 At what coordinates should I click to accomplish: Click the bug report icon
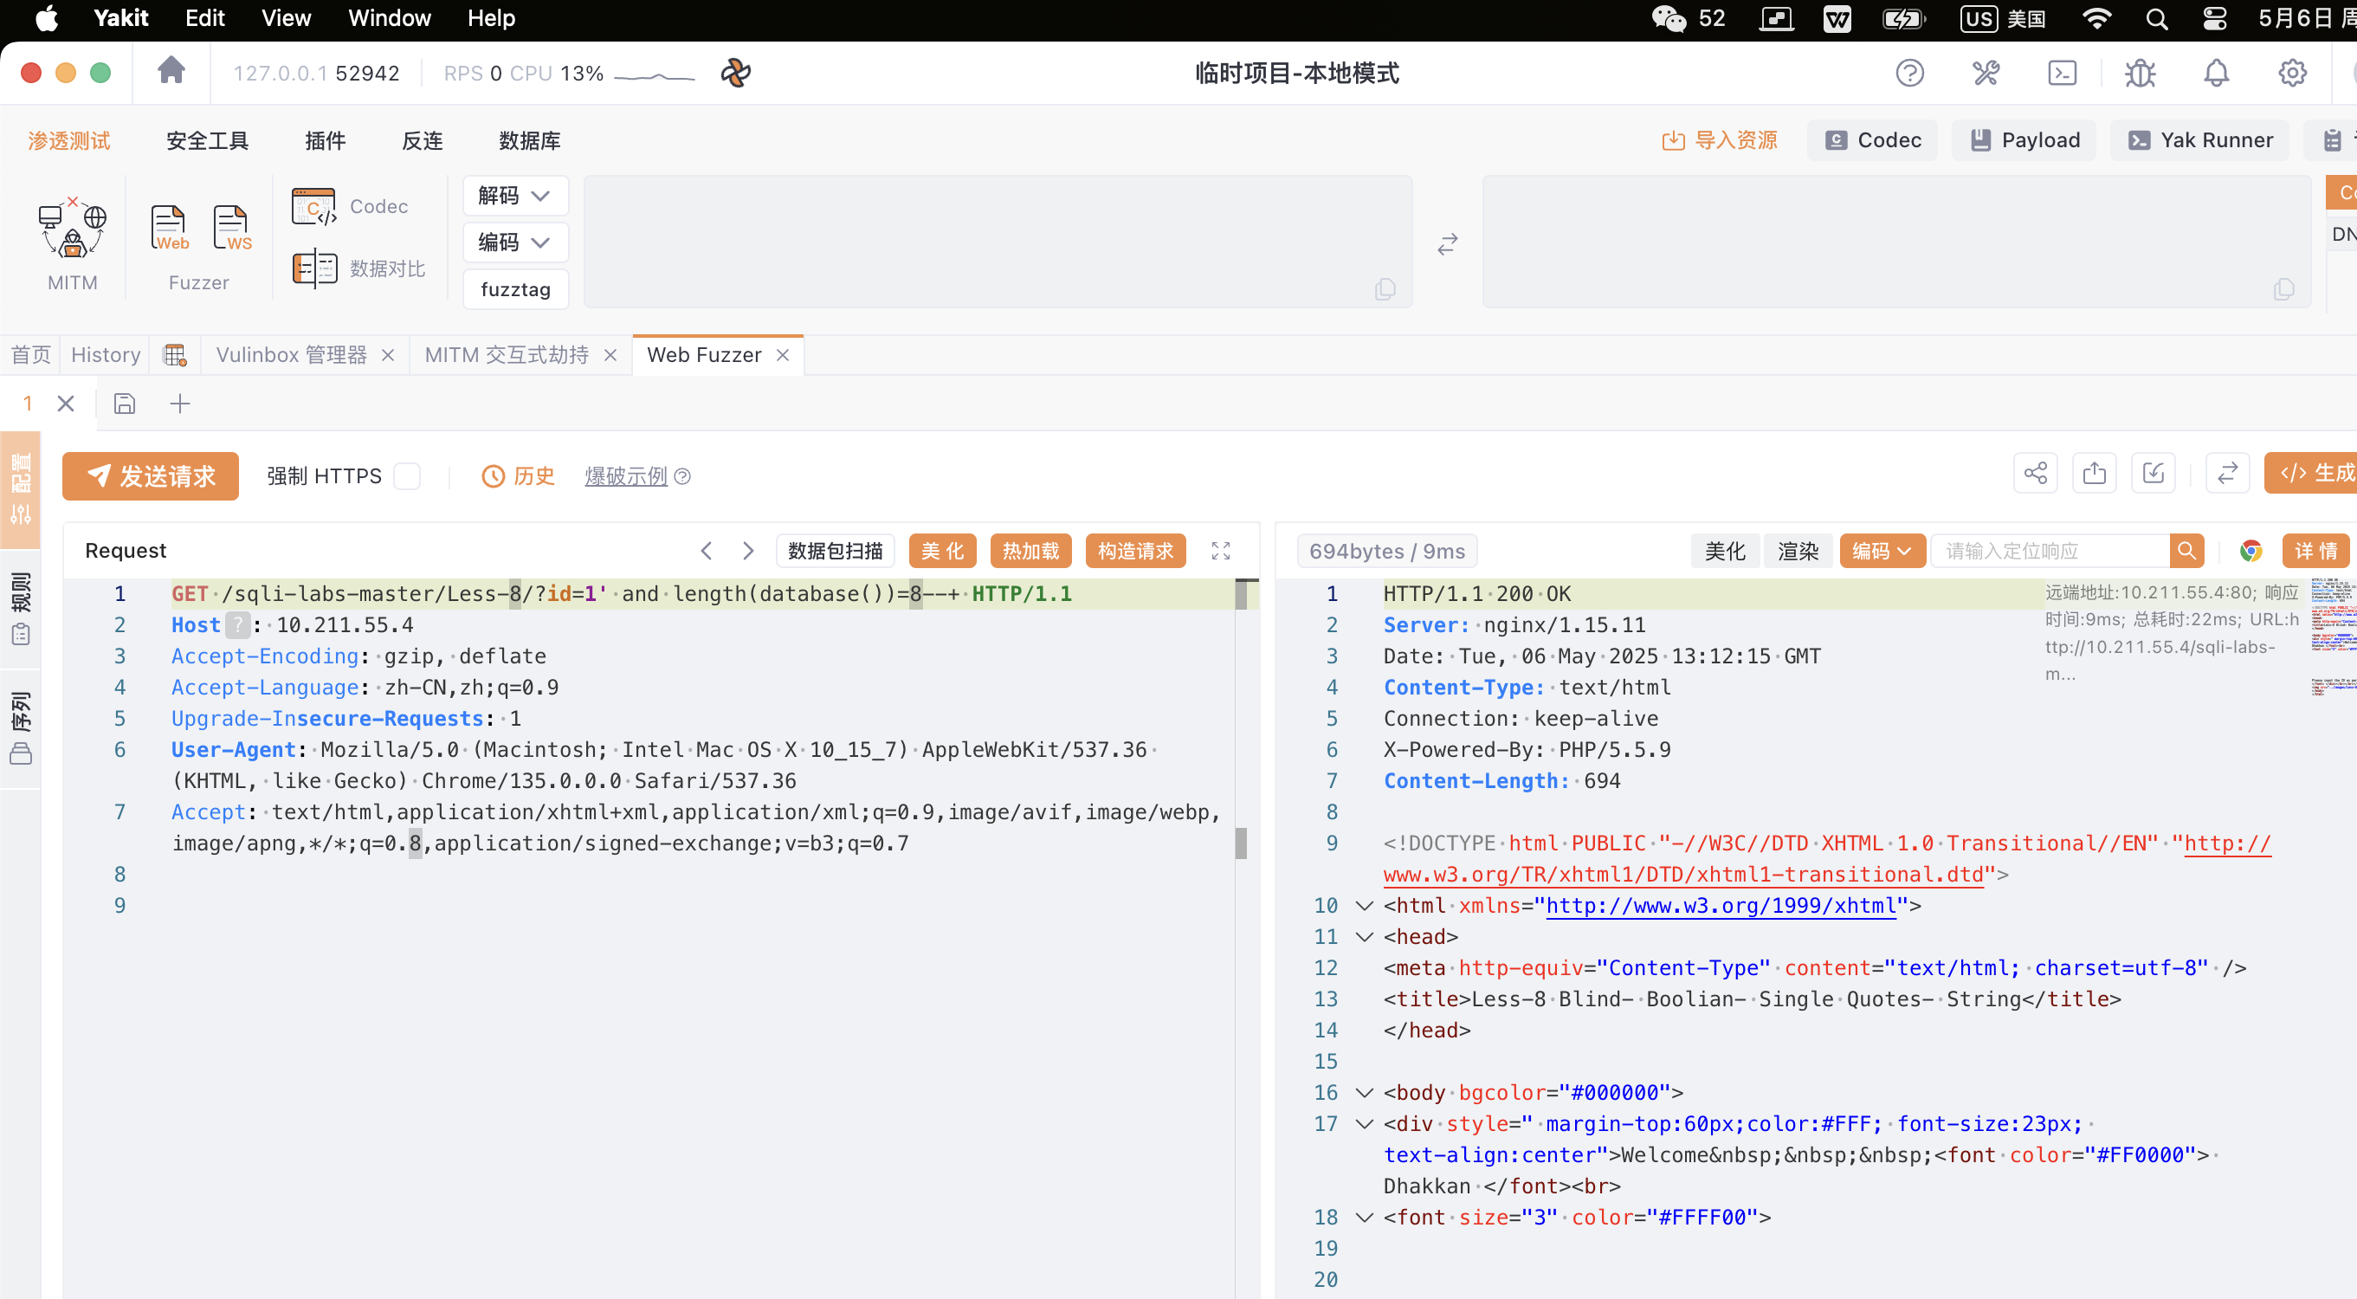[x=2140, y=72]
